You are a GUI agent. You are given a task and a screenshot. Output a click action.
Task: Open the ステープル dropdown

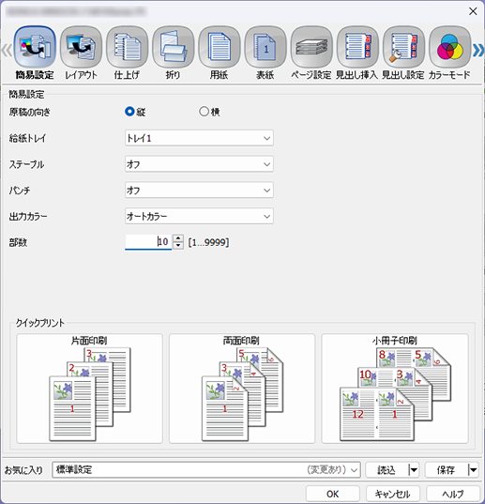[x=199, y=164]
